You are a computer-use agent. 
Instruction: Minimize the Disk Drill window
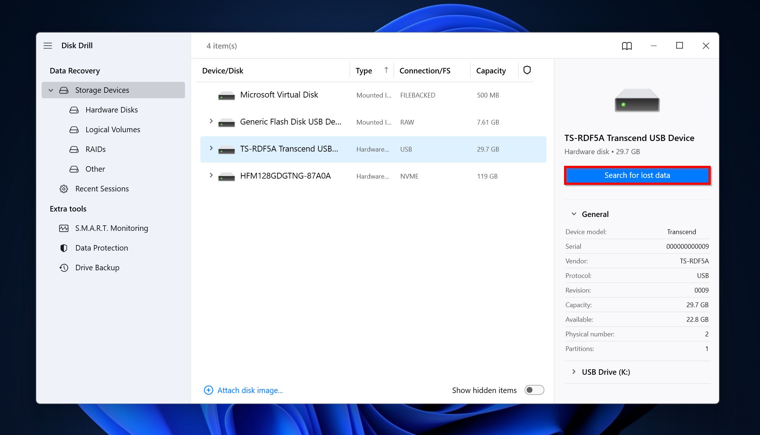(x=654, y=46)
